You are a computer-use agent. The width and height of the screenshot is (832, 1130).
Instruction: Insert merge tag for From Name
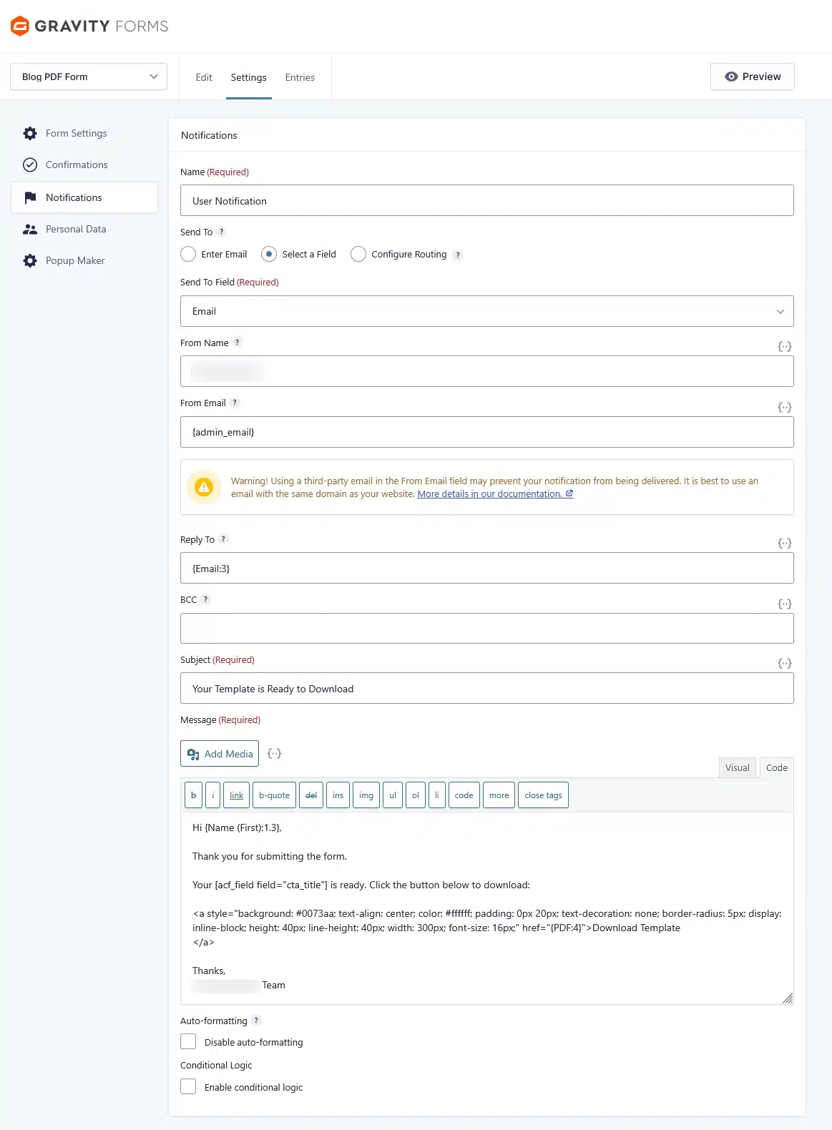click(x=785, y=346)
